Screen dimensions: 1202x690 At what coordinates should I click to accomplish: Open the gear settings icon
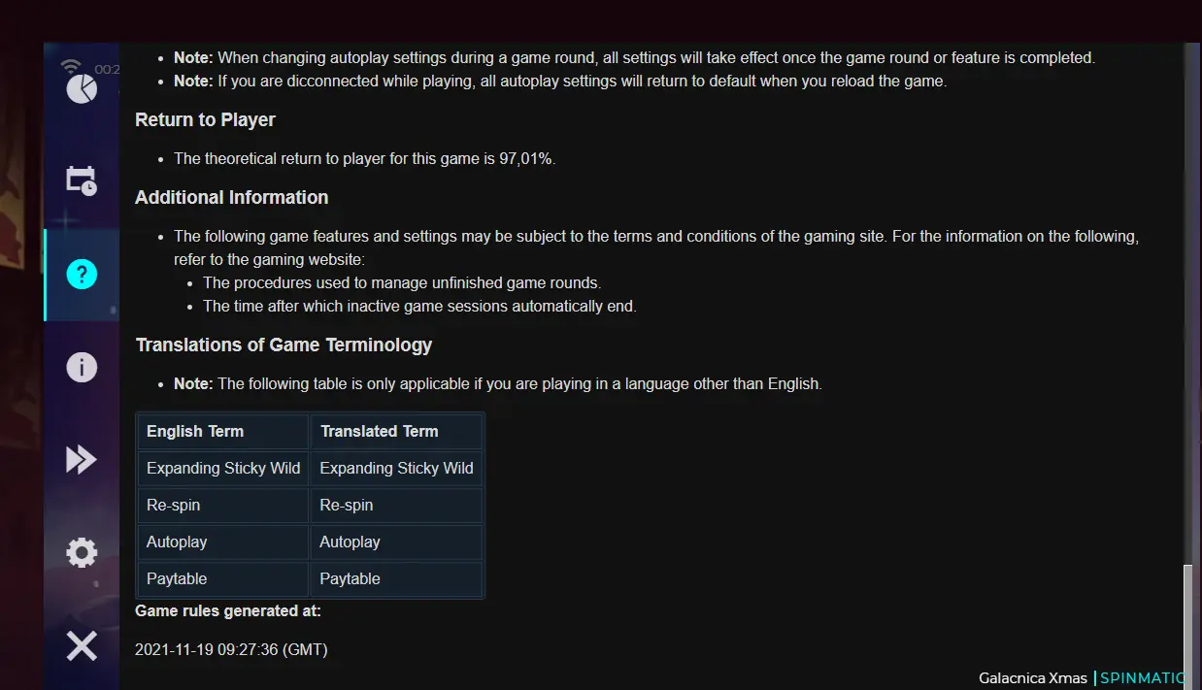82,552
